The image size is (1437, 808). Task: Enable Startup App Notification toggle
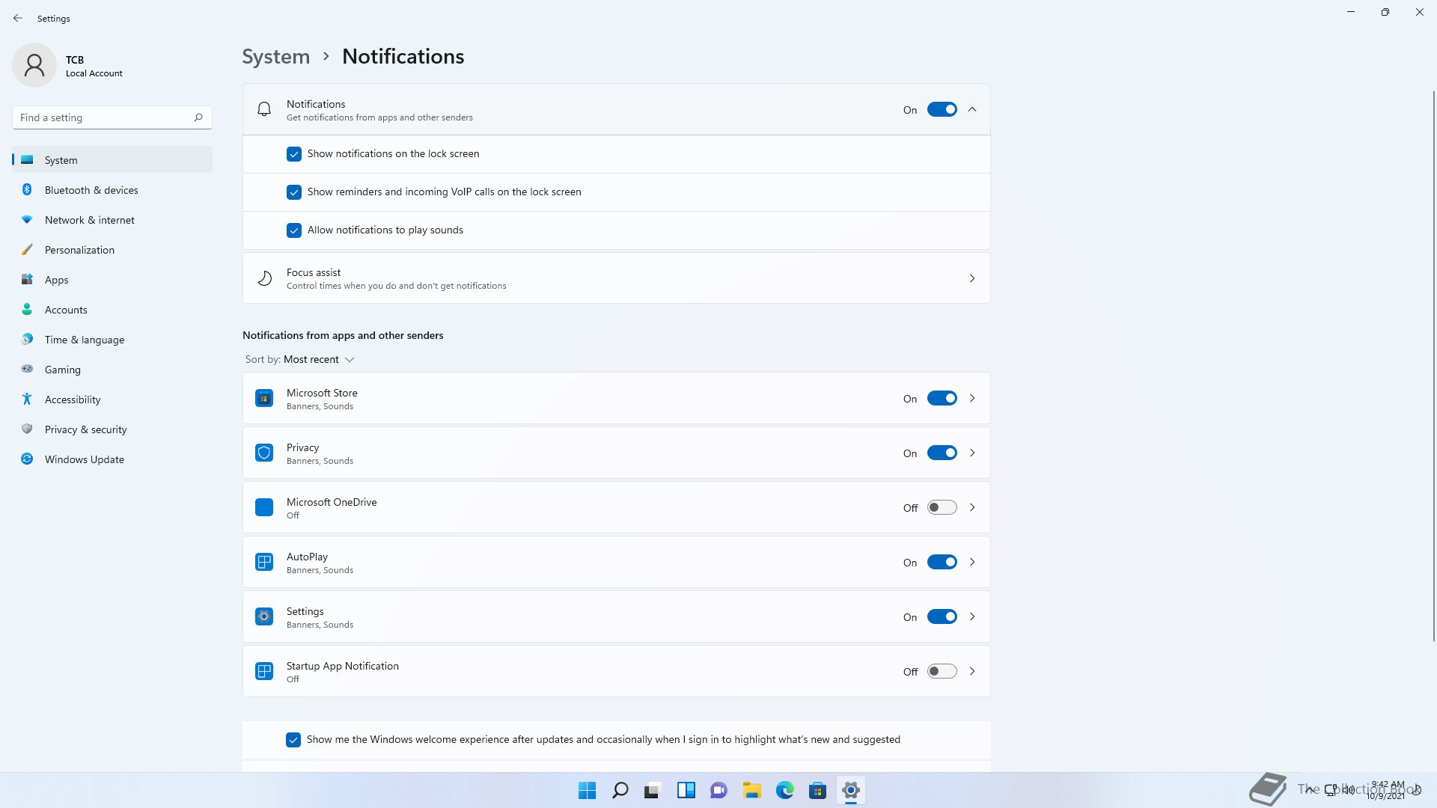pyautogui.click(x=942, y=671)
